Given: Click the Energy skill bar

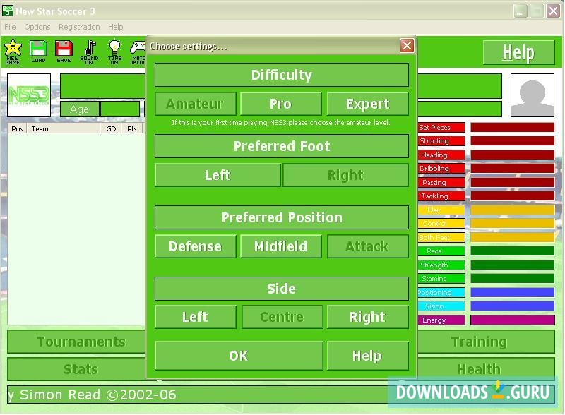Looking at the screenshot, I should pyautogui.click(x=513, y=320).
